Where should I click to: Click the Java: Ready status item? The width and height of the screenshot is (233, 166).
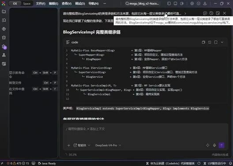(47, 163)
